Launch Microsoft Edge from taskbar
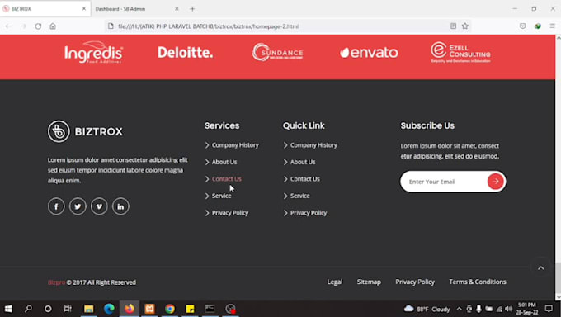Image resolution: width=561 pixels, height=317 pixels. point(109,309)
